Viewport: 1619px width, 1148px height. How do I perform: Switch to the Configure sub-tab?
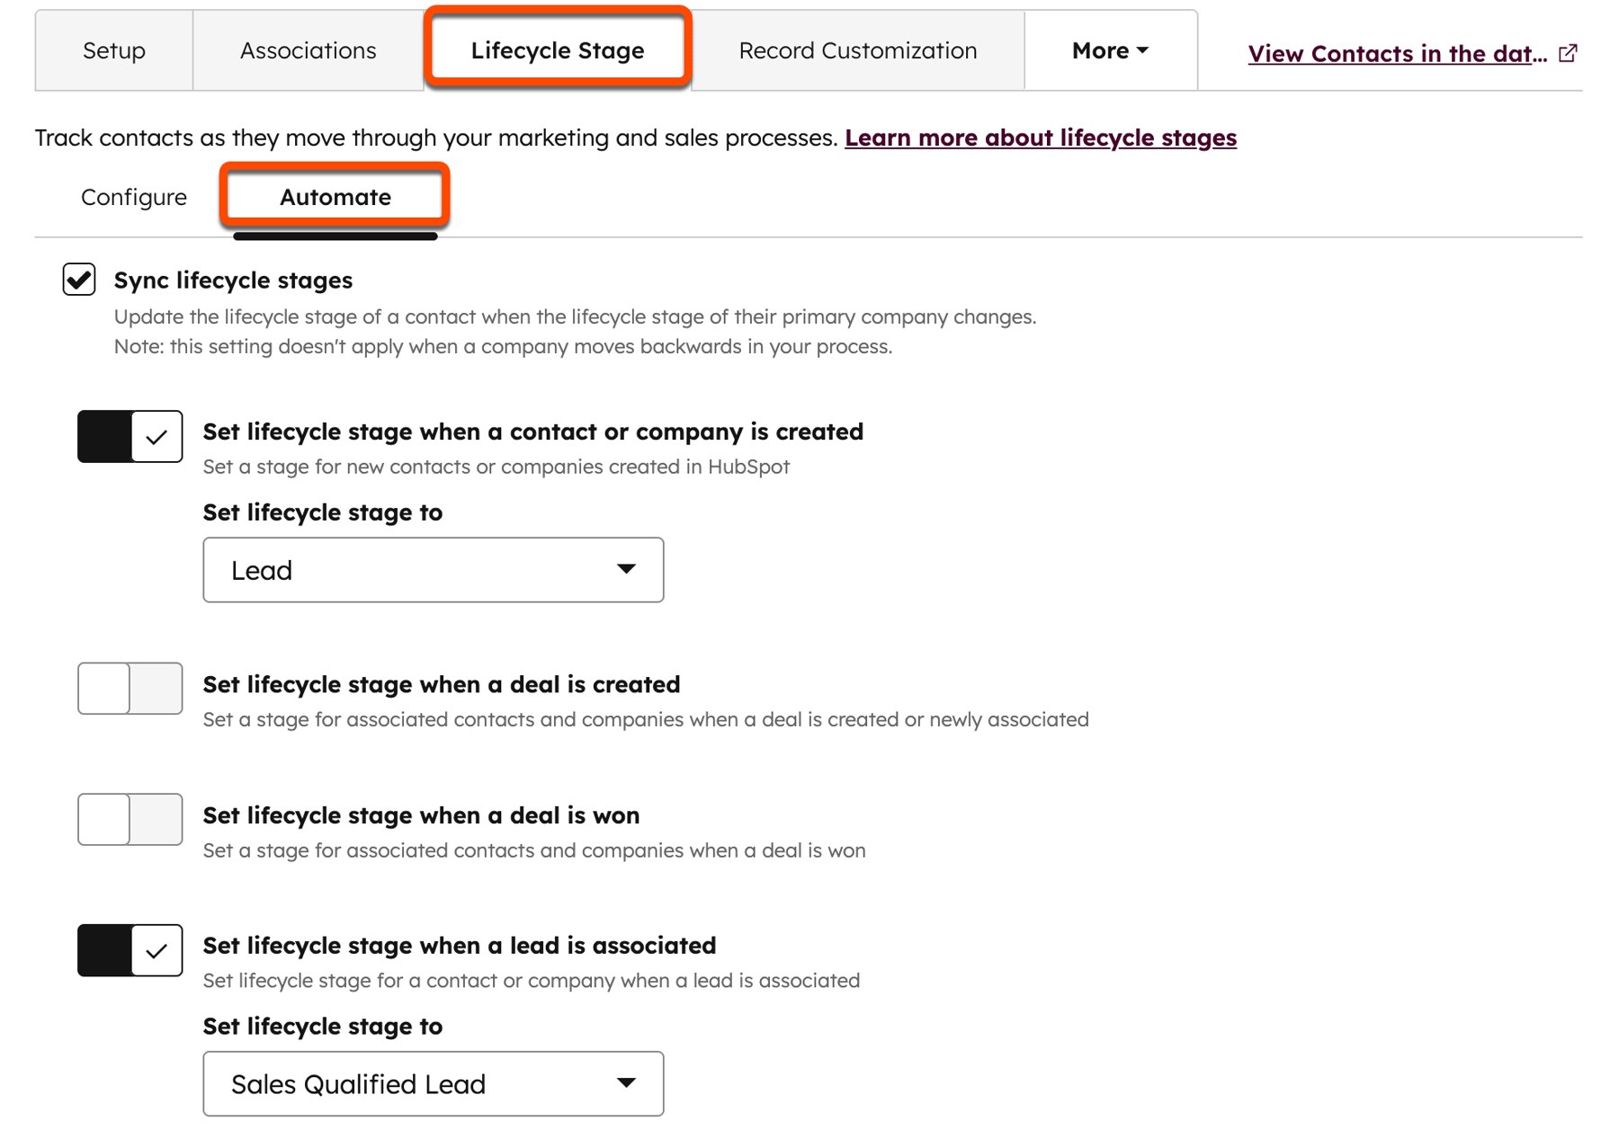[x=133, y=197]
